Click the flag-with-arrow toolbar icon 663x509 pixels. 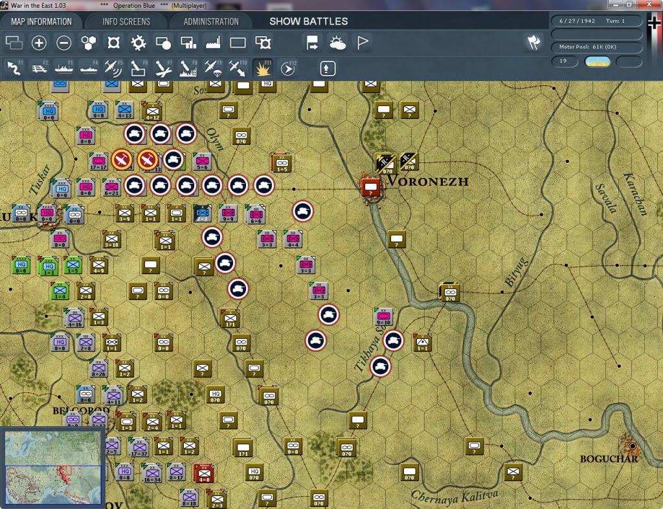312,43
